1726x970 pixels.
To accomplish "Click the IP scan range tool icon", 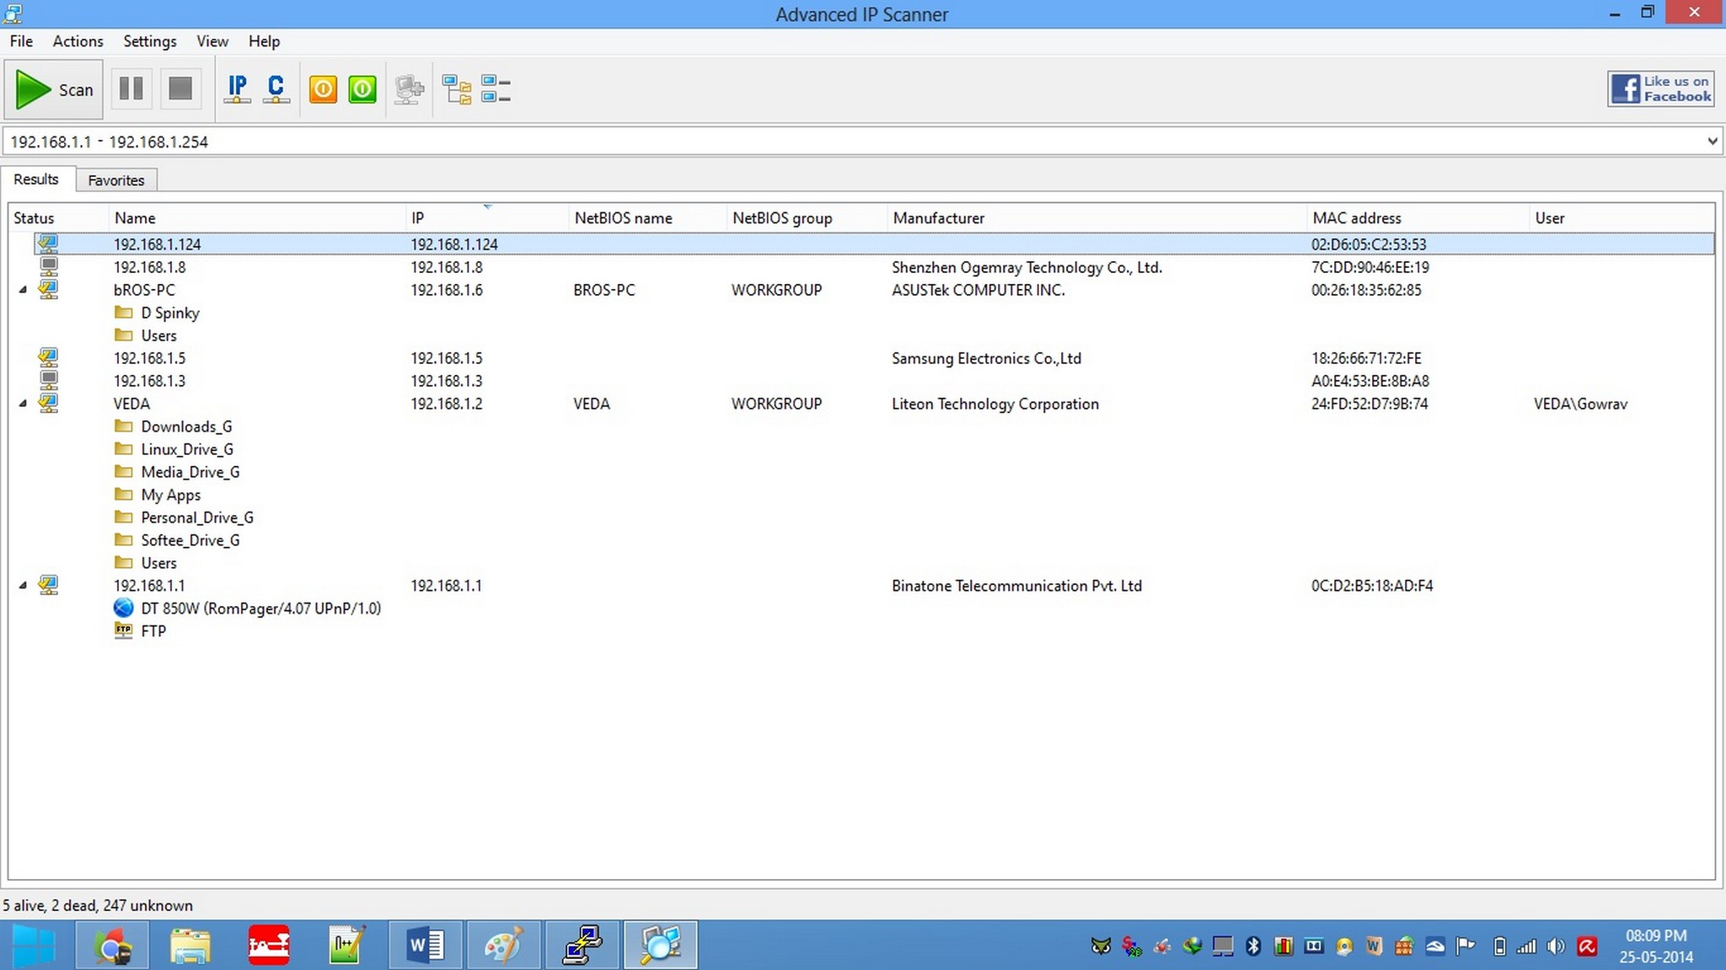I will click(237, 89).
